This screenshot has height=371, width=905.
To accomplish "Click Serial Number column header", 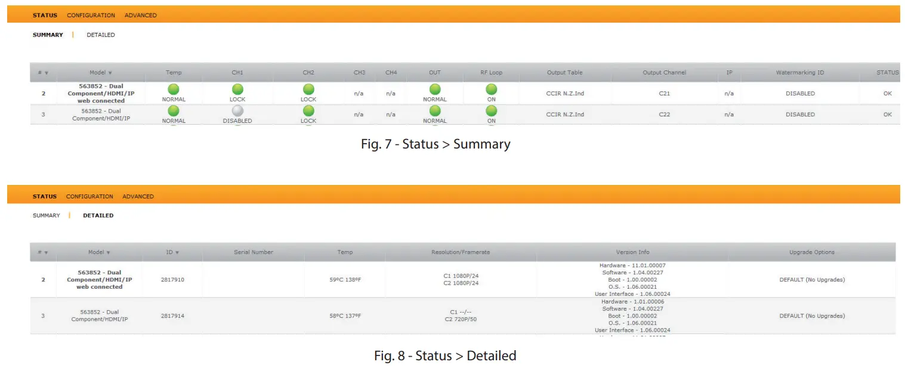I will pos(254,252).
